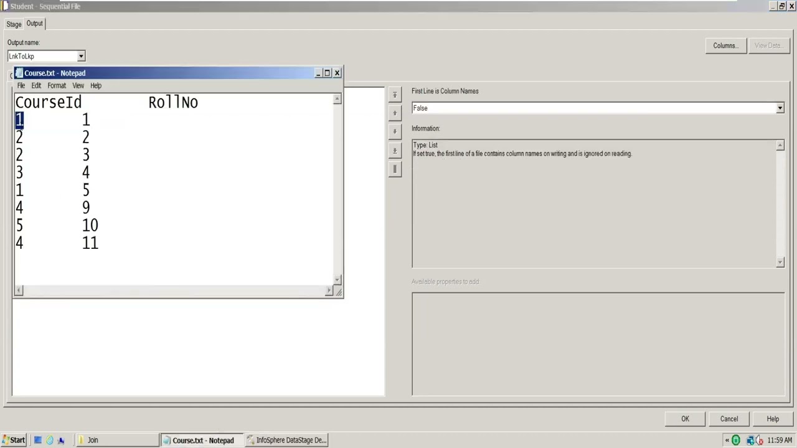Click the green tray icon

point(735,441)
